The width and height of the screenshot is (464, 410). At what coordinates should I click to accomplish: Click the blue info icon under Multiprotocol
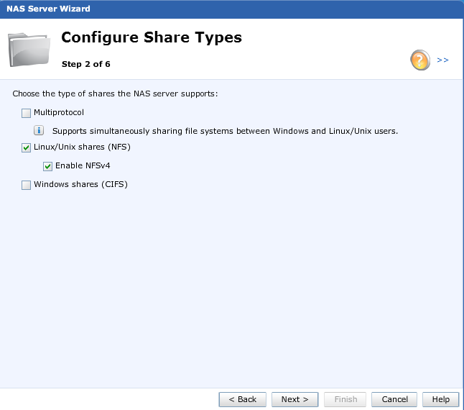click(x=40, y=131)
